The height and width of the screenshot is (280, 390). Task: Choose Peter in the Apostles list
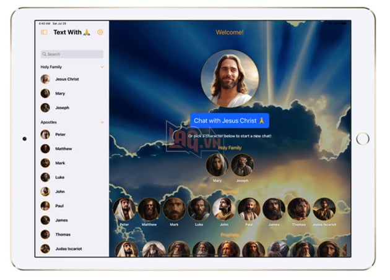point(60,134)
